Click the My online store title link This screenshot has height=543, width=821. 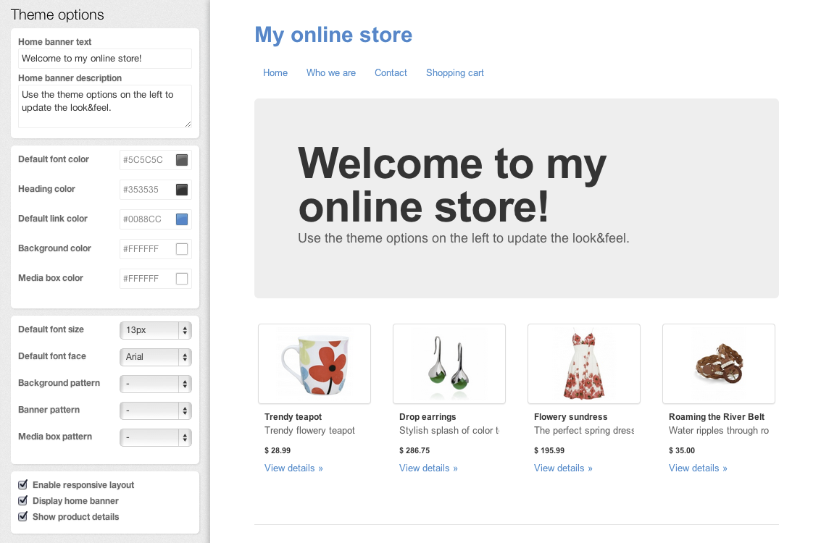click(333, 35)
